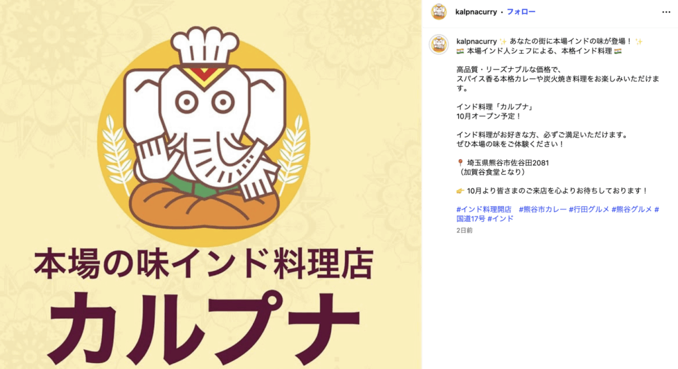Open hashtag #インド
This screenshot has width=678, height=369.
[501, 219]
